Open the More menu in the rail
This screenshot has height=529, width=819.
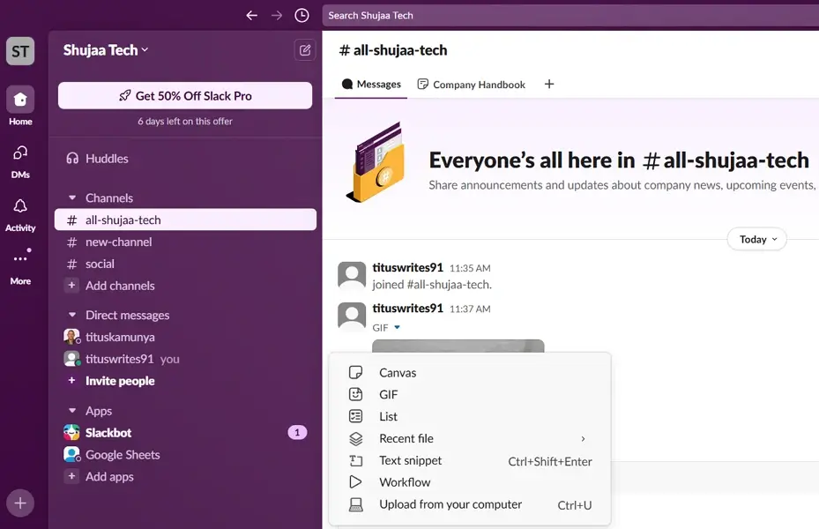pyautogui.click(x=20, y=267)
